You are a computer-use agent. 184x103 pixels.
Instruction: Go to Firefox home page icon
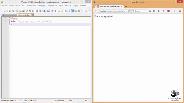click(x=164, y=11)
